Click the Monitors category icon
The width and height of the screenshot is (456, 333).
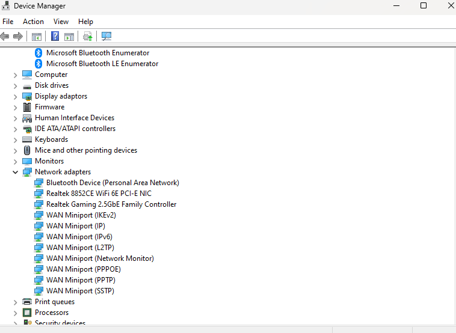[27, 161]
